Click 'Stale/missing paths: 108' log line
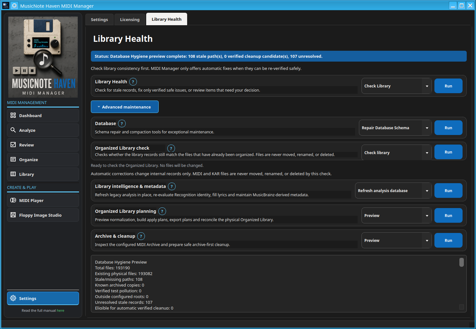 (119, 279)
